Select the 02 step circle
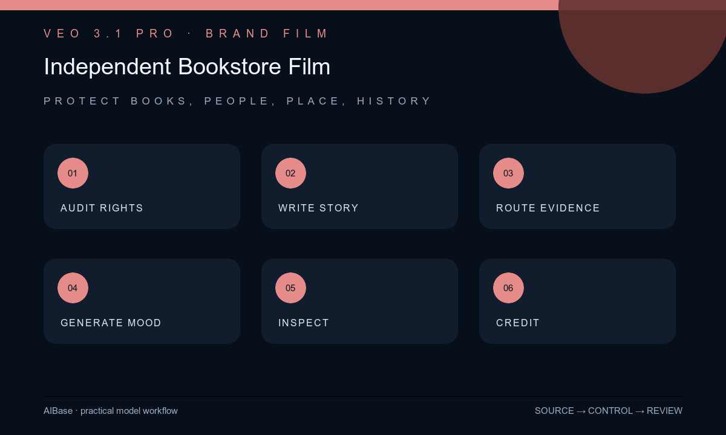The height and width of the screenshot is (435, 726). coord(290,173)
